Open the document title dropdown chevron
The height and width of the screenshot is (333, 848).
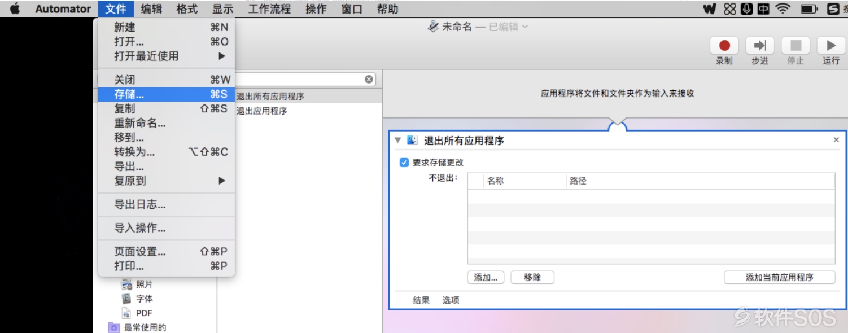525,27
